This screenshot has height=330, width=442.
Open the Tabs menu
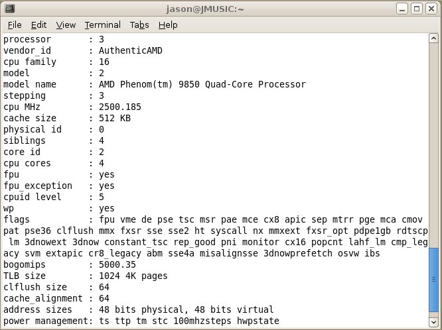(x=139, y=25)
